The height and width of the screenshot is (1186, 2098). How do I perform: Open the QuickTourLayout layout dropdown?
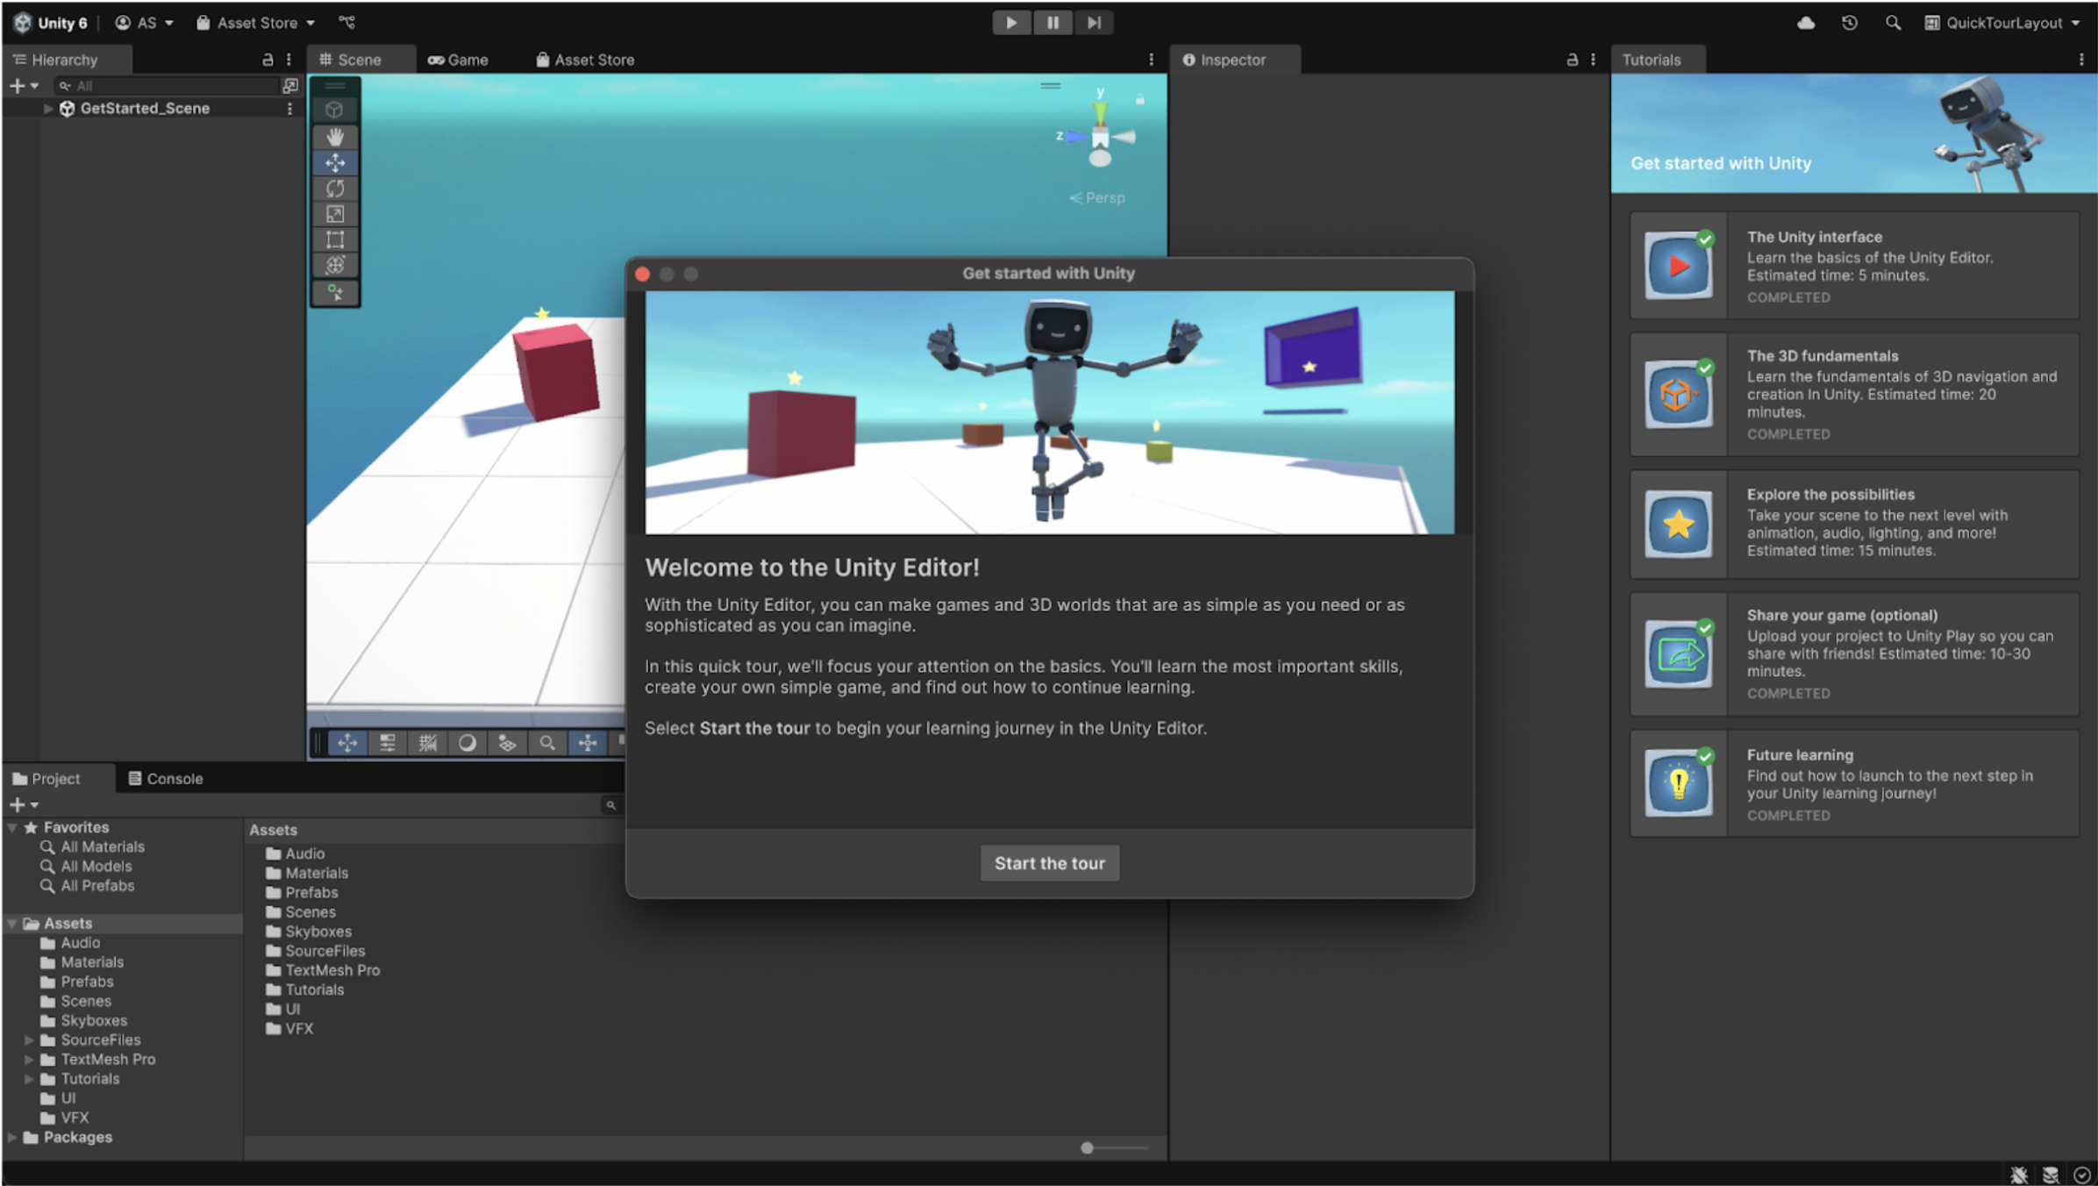pos(2003,23)
